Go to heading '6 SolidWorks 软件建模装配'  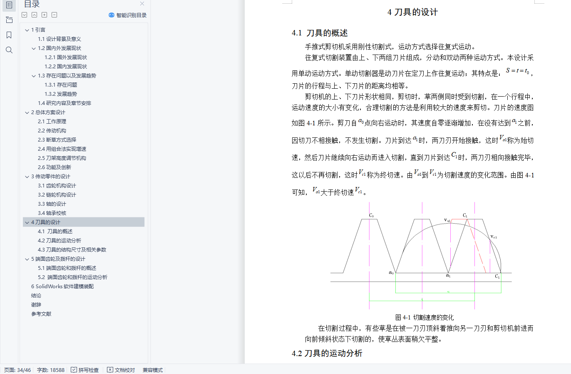coord(62,287)
